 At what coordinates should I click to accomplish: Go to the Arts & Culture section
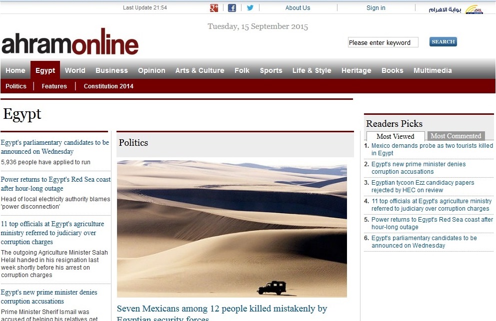pos(199,70)
